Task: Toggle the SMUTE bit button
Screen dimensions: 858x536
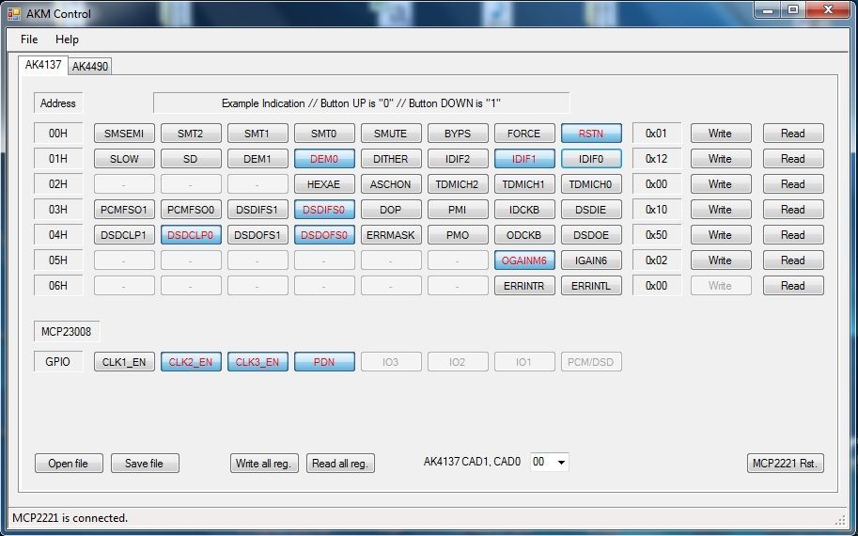Action: click(x=391, y=133)
